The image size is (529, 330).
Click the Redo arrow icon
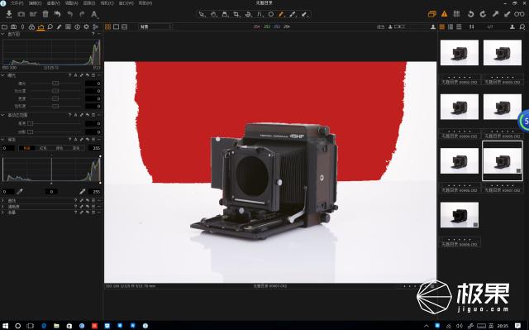click(82, 14)
